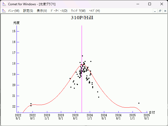The width and height of the screenshot is (168, 126).
Task: Open the 表示(V) view menu
Action: tap(42, 11)
